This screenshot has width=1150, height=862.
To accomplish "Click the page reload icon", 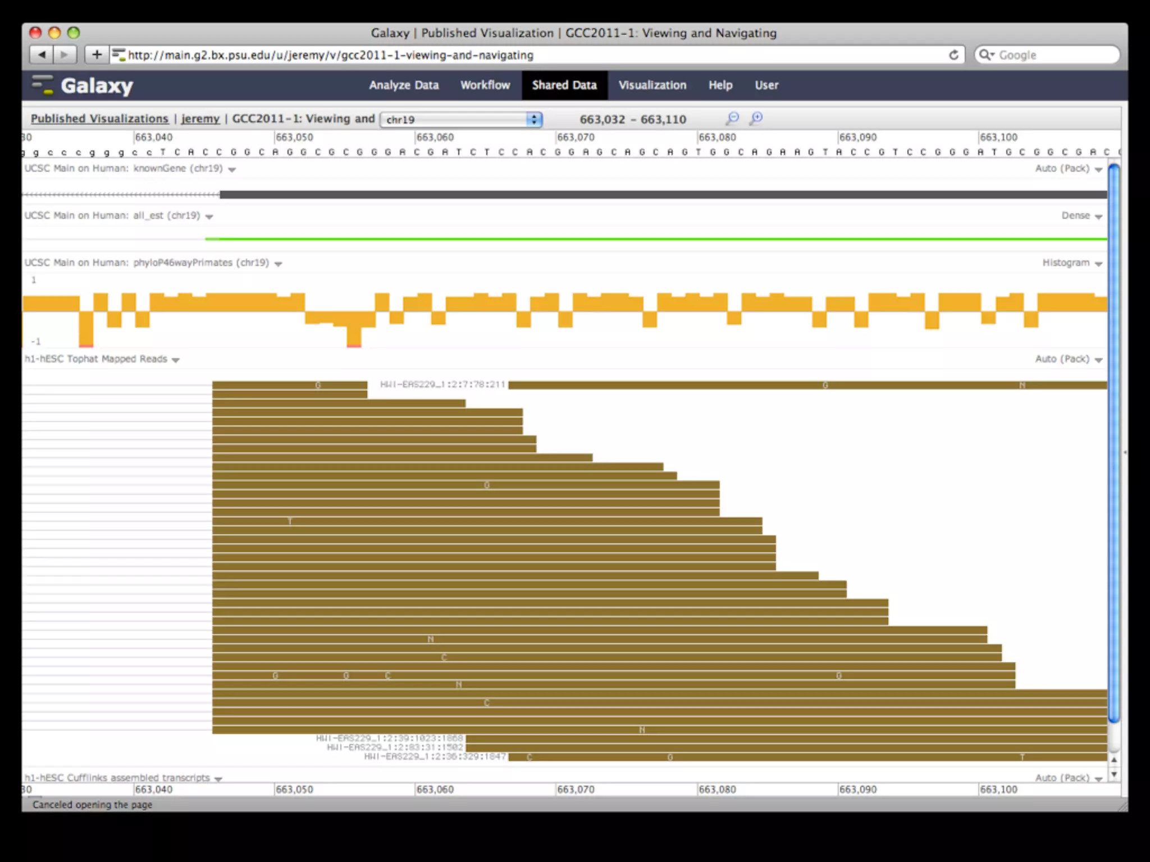I will (953, 55).
